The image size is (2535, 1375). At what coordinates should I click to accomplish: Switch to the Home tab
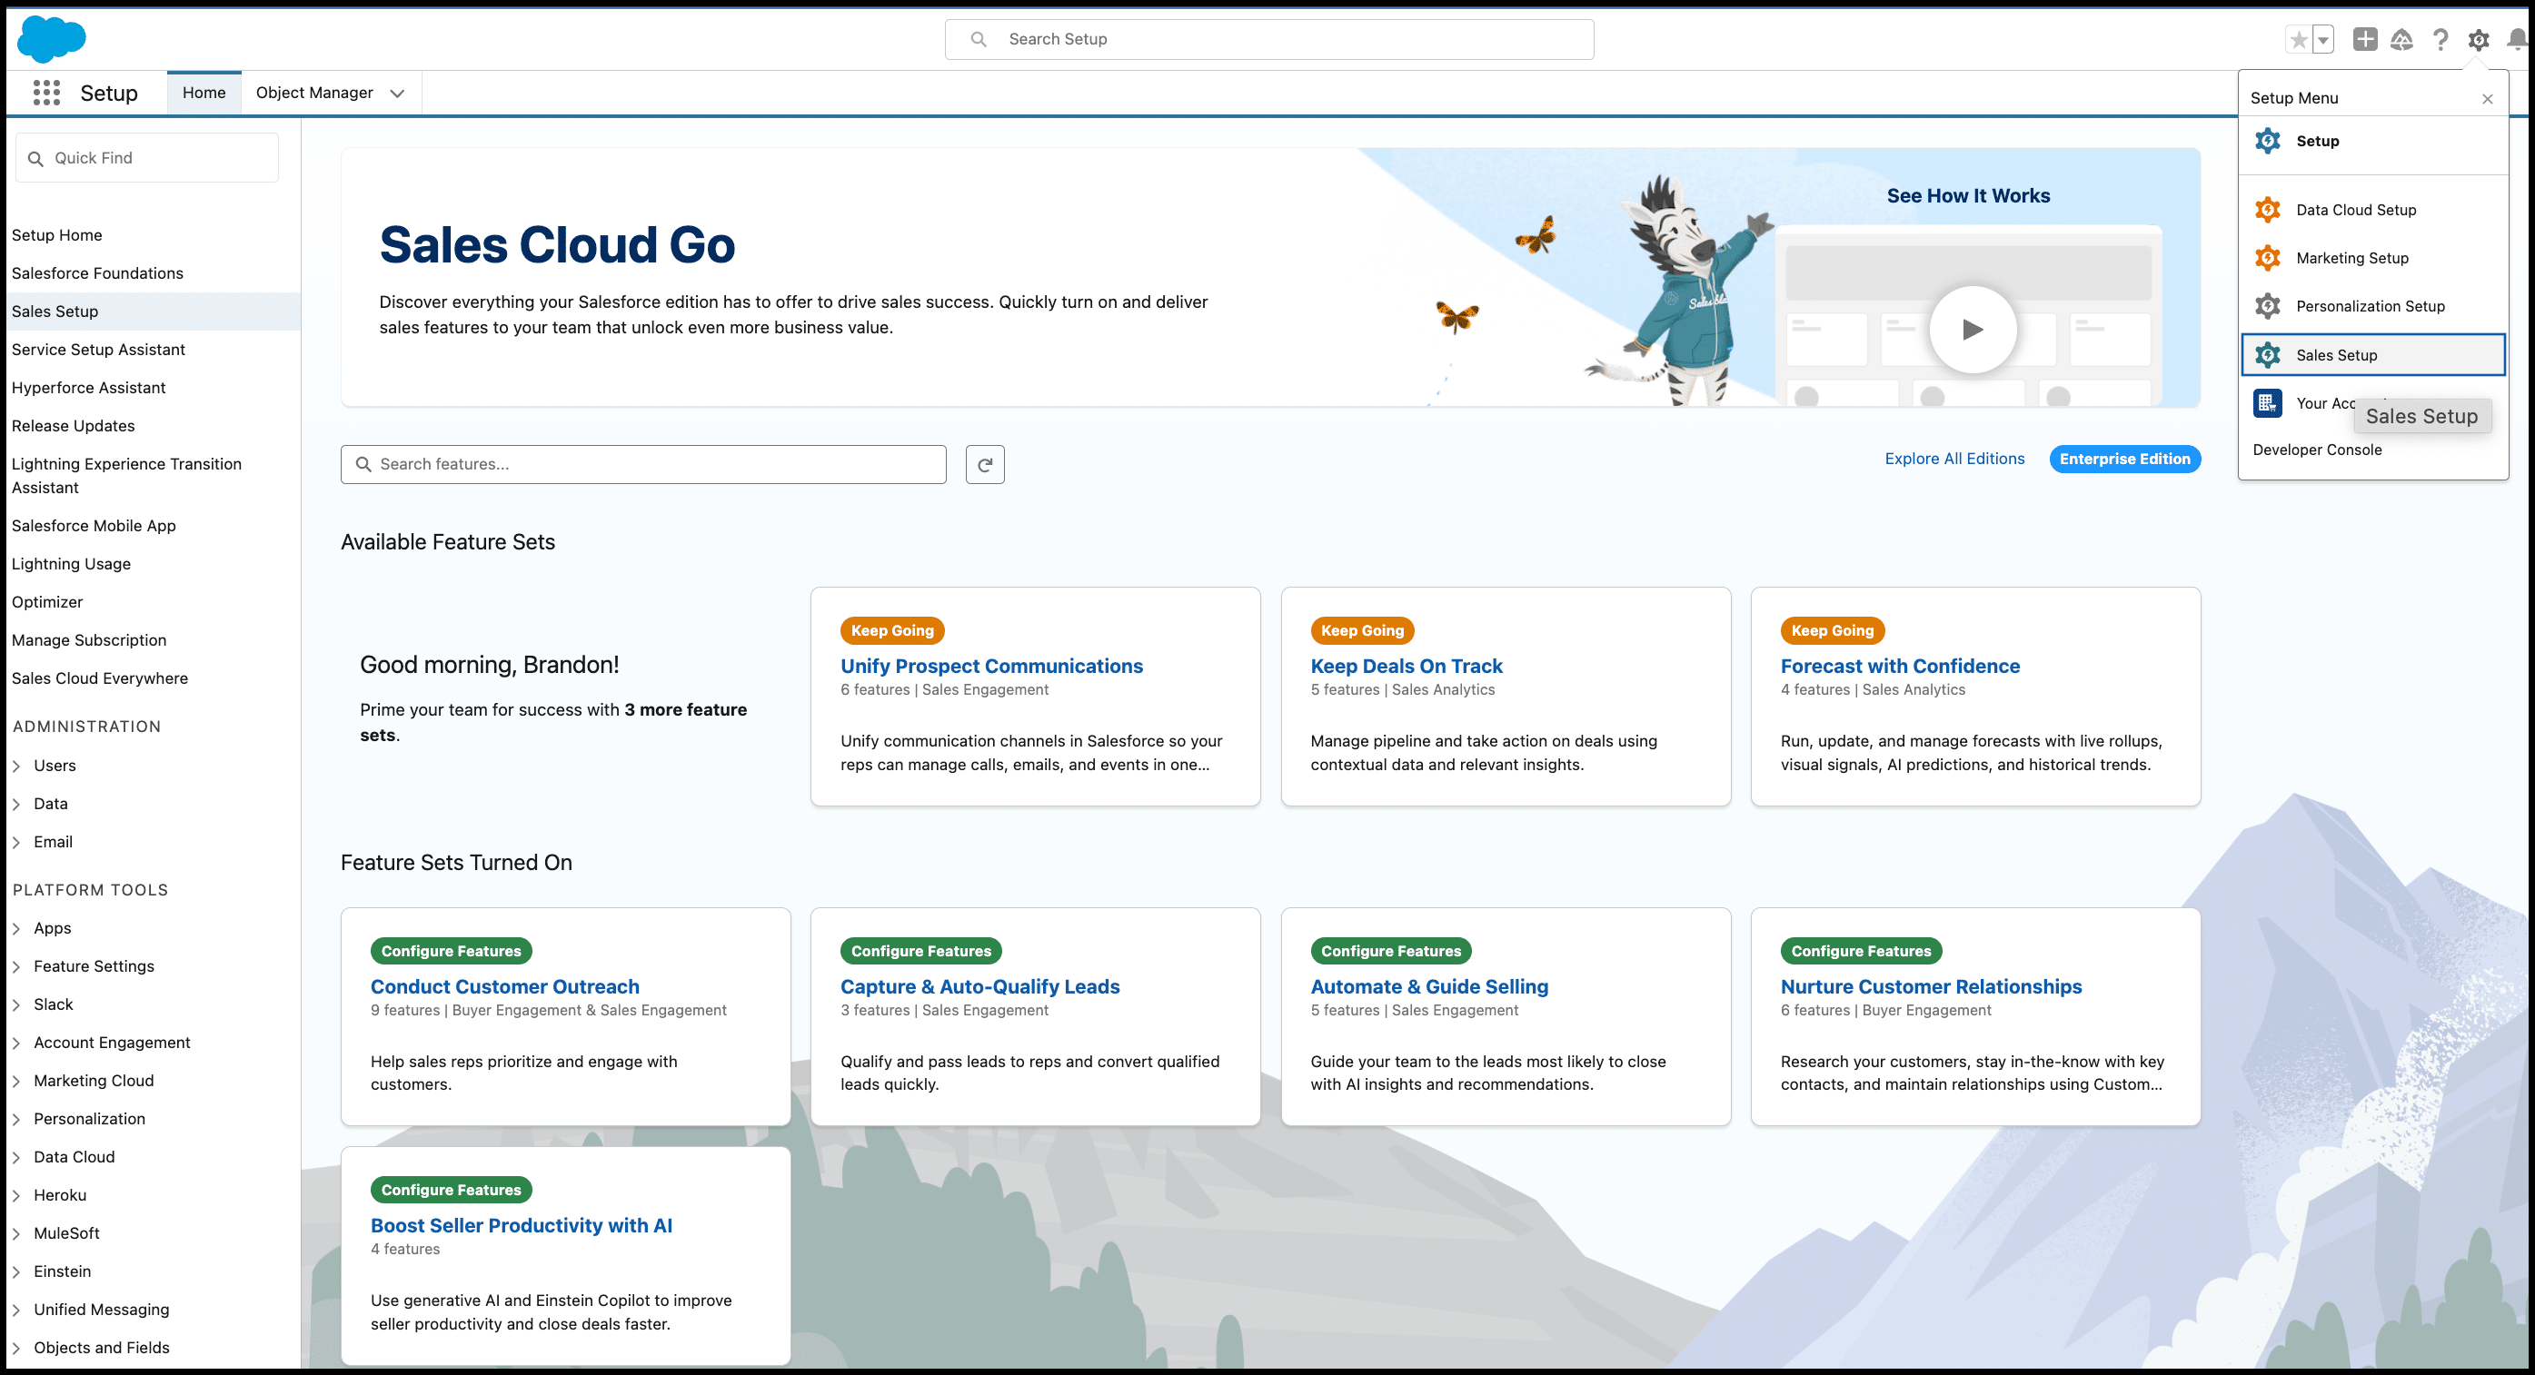pos(204,93)
